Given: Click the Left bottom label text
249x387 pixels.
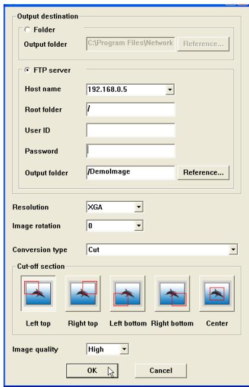Looking at the screenshot, I should click(128, 323).
